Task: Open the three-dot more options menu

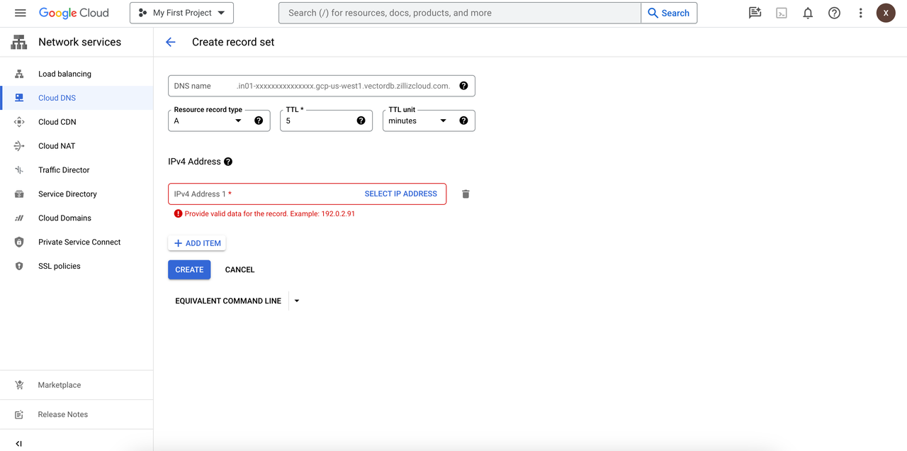Action: 860,13
